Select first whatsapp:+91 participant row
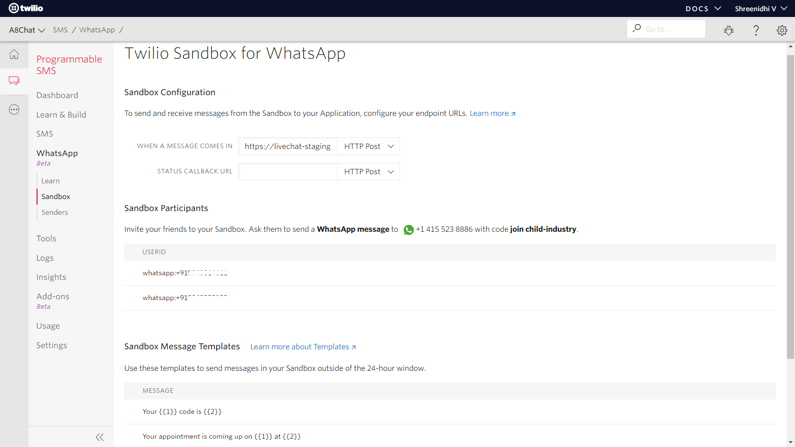 [x=450, y=273]
